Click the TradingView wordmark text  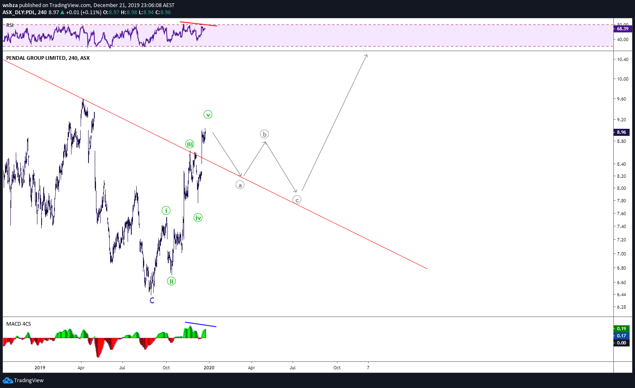[29, 380]
